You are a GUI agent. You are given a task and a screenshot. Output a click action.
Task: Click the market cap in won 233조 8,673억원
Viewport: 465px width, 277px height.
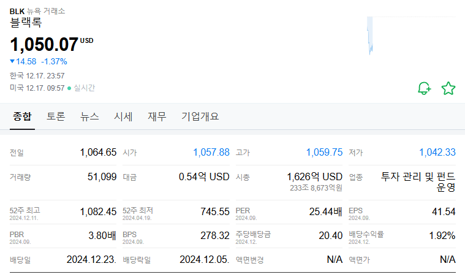tap(316, 188)
